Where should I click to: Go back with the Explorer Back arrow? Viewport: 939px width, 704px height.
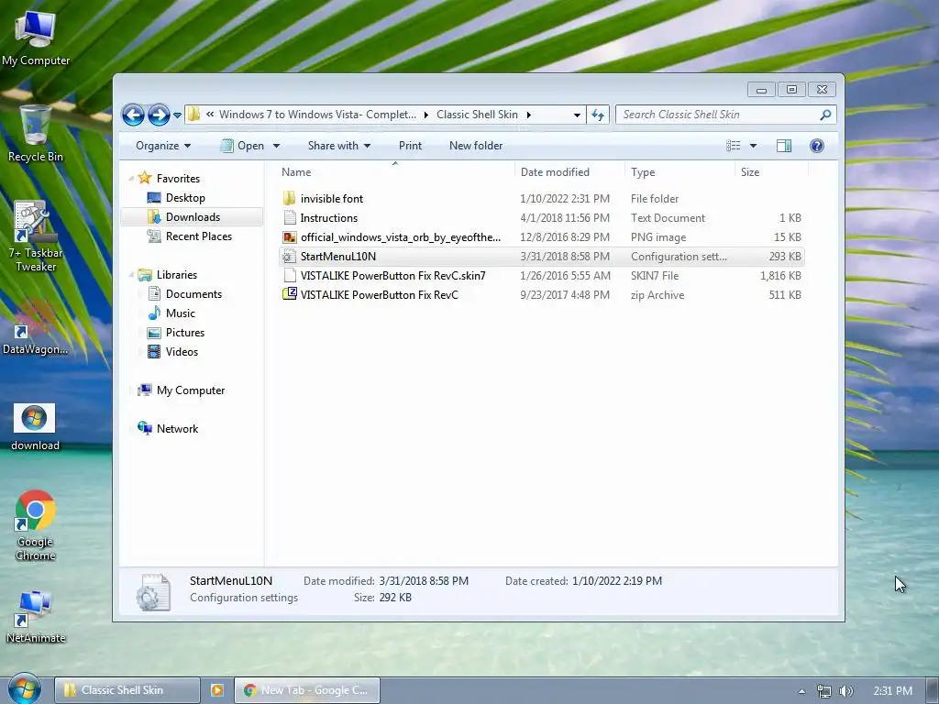point(133,115)
